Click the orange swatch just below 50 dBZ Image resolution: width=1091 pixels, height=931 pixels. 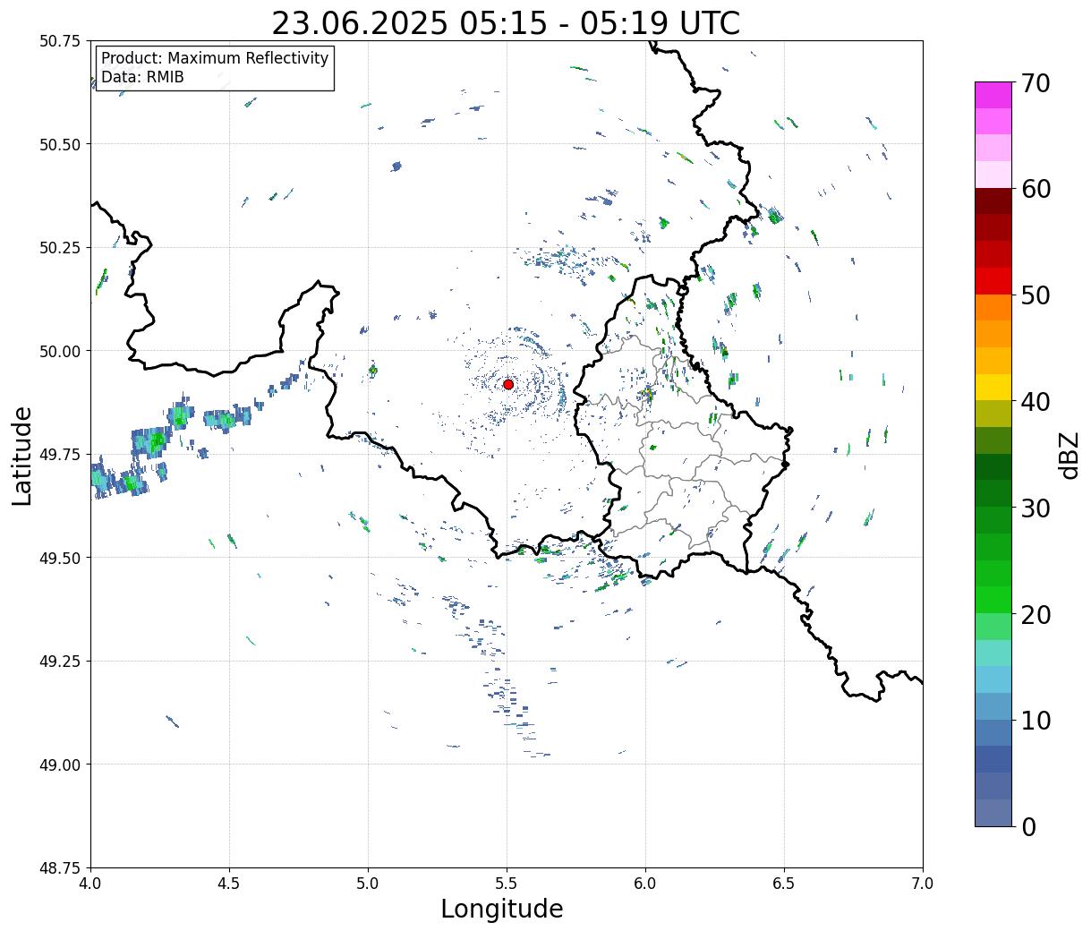point(993,308)
